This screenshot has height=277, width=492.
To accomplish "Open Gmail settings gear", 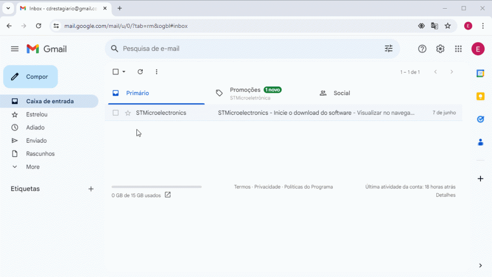I will tap(440, 49).
